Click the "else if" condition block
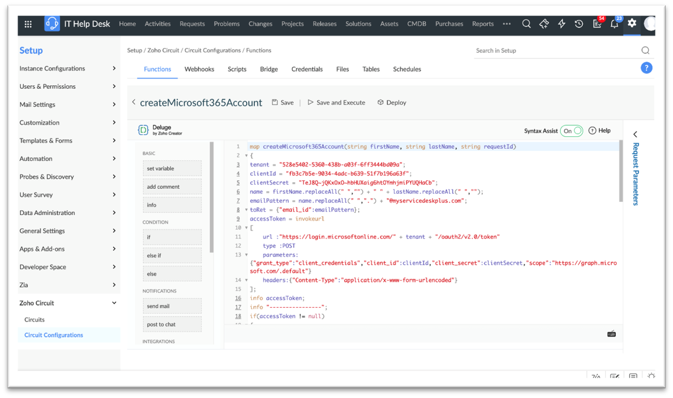This screenshot has width=673, height=398. pos(172,255)
